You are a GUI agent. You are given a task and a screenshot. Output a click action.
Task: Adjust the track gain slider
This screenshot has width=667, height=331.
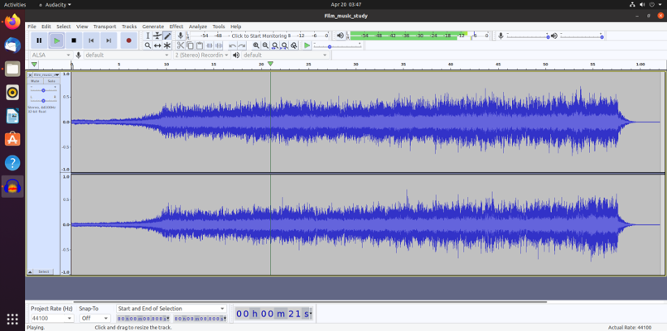coord(43,90)
